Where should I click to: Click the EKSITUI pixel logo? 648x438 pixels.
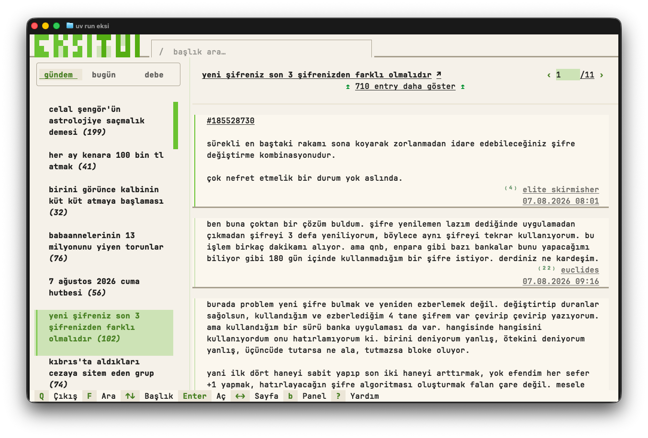[87, 46]
